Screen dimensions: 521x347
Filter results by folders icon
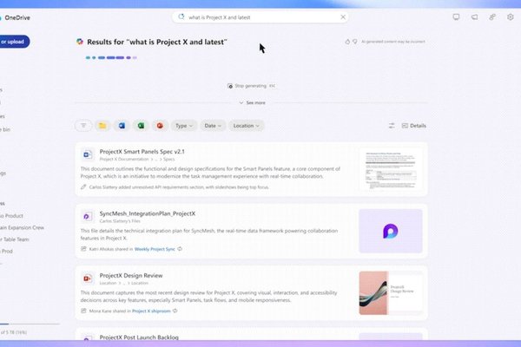pyautogui.click(x=102, y=126)
